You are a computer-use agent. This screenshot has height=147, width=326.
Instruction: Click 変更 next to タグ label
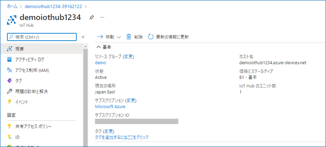pyautogui.click(x=109, y=131)
